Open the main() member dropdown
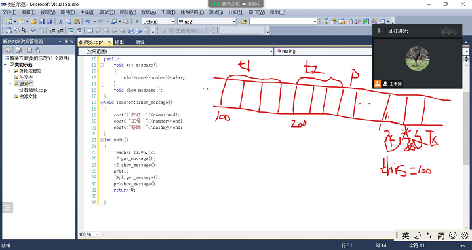 467,52
